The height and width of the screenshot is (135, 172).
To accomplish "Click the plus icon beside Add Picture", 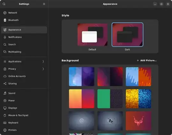I will click(138, 60).
